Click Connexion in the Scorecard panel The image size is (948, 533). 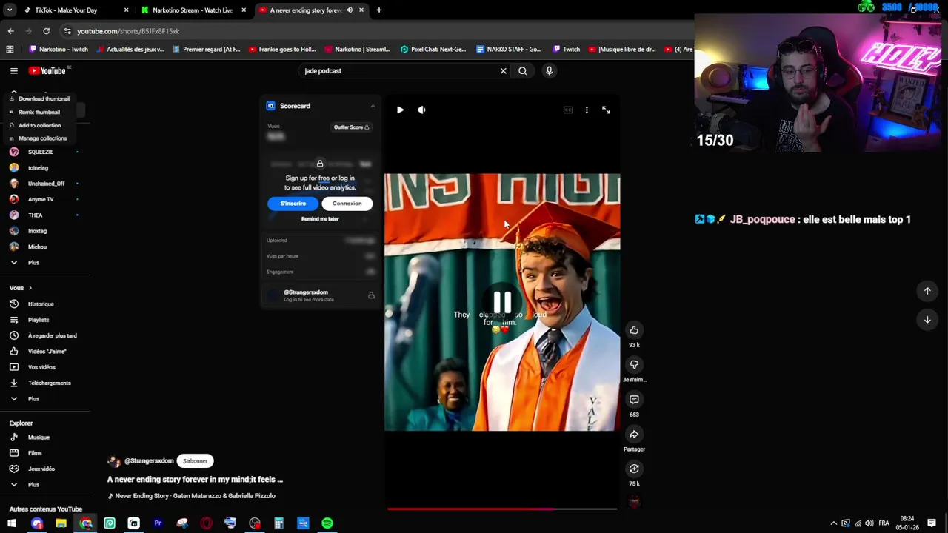(x=347, y=204)
